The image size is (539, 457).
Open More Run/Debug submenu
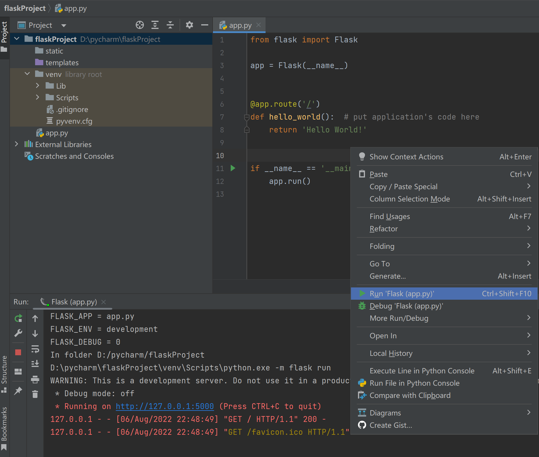pos(444,318)
